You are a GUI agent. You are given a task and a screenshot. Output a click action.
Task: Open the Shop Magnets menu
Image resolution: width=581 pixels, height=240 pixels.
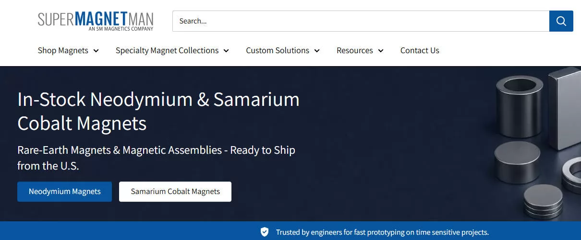(68, 50)
